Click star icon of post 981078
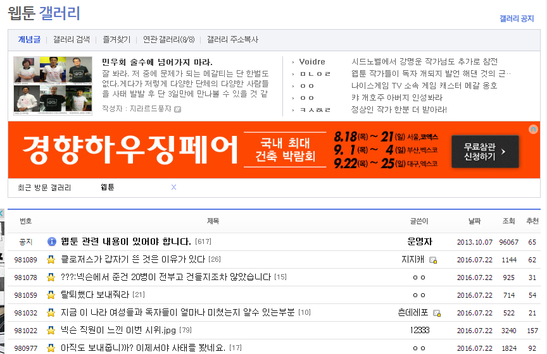The width and height of the screenshot is (547, 354). (x=51, y=277)
